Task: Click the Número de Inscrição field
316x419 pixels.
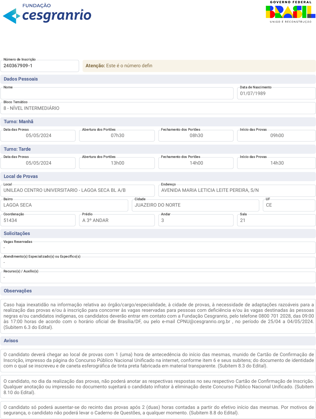Action: pos(39,66)
